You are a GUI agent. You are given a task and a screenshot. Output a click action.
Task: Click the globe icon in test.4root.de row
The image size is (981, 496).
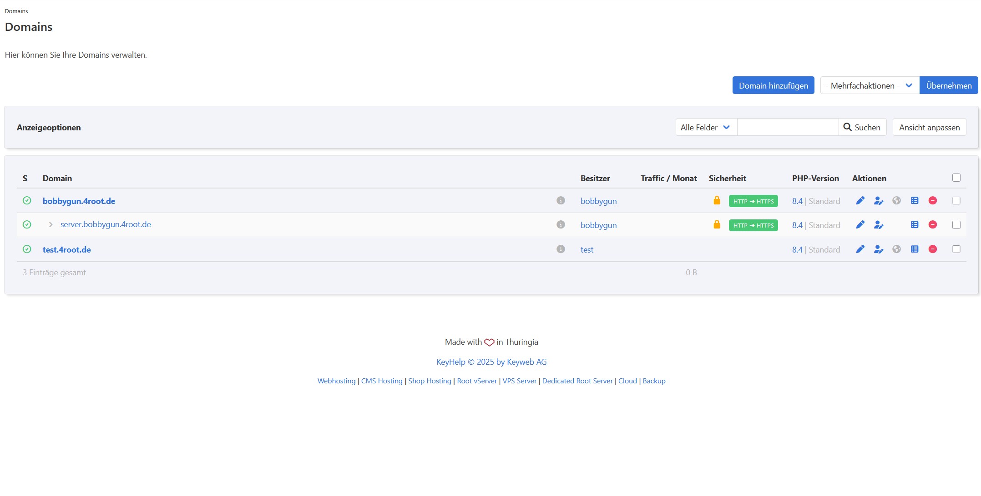(x=896, y=249)
